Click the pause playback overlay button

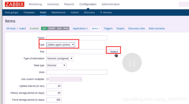[132, 63]
